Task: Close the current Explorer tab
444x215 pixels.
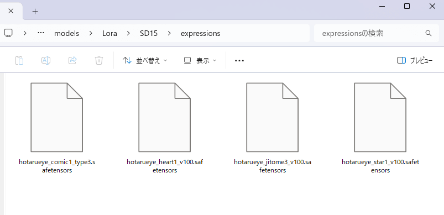Action: point(11,11)
